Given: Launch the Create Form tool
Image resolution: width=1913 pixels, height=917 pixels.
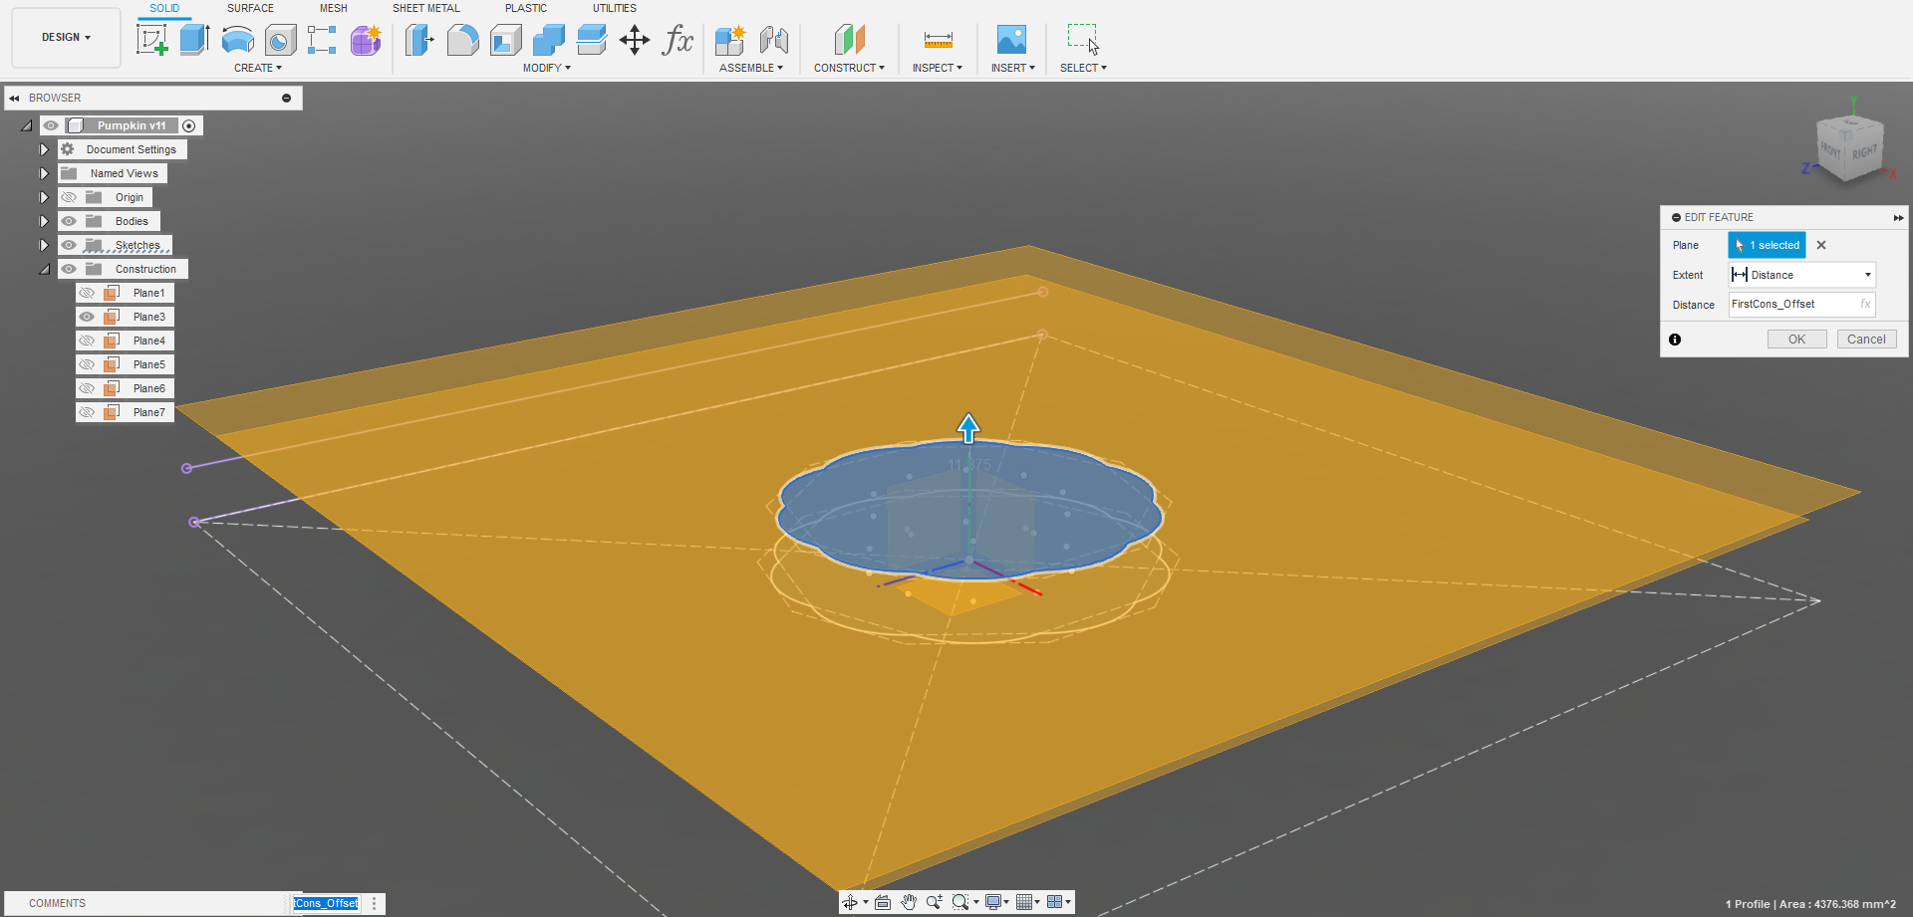Looking at the screenshot, I should (x=366, y=40).
